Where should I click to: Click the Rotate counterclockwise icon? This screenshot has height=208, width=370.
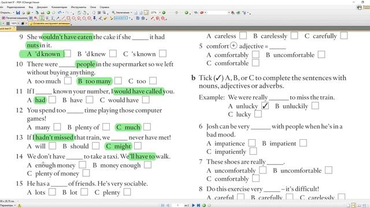click(x=79, y=13)
